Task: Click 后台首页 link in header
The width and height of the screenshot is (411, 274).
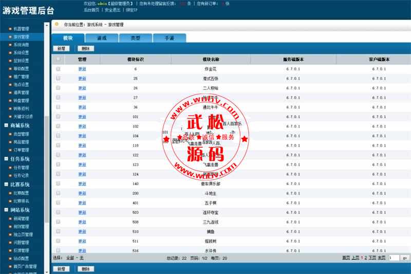Action: (91, 10)
